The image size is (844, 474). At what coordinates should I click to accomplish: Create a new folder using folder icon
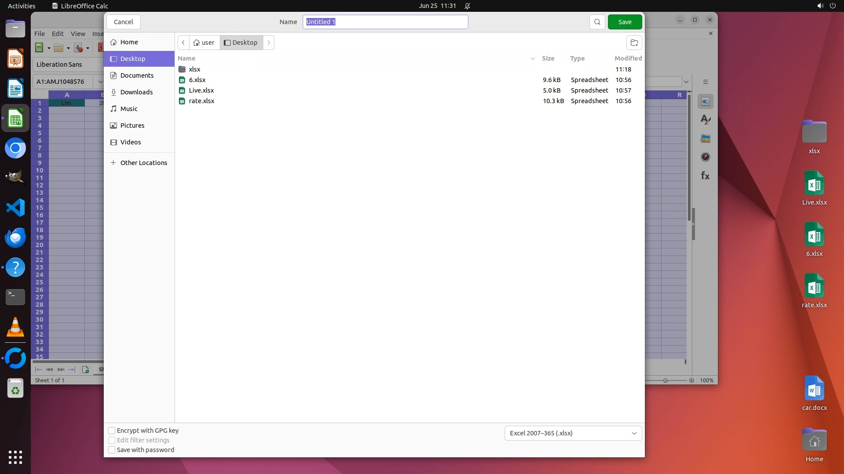(634, 43)
